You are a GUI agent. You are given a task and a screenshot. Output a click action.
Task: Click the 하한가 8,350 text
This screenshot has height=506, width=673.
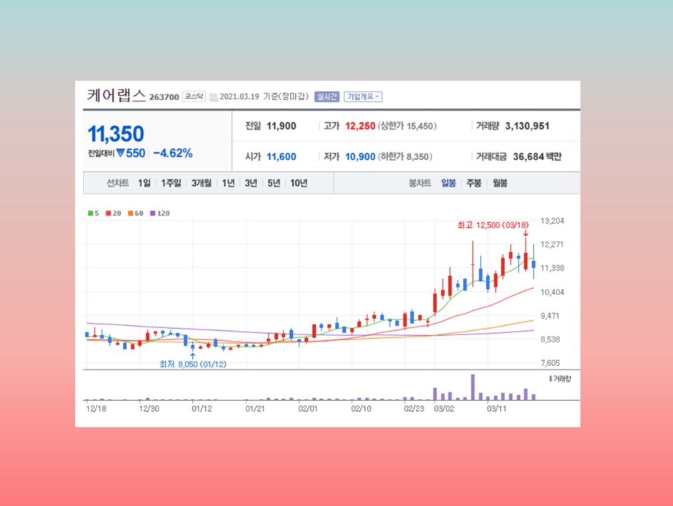[x=405, y=157]
